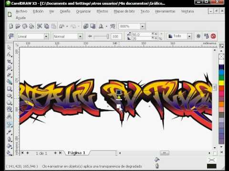Open the Fill tool flyout
This screenshot has width=229, height=171.
(x=9, y=146)
